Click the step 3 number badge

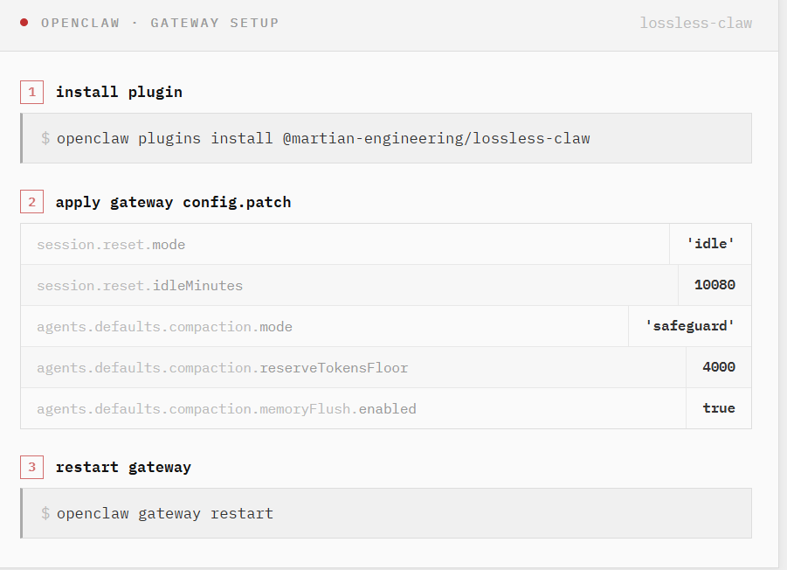[31, 467]
